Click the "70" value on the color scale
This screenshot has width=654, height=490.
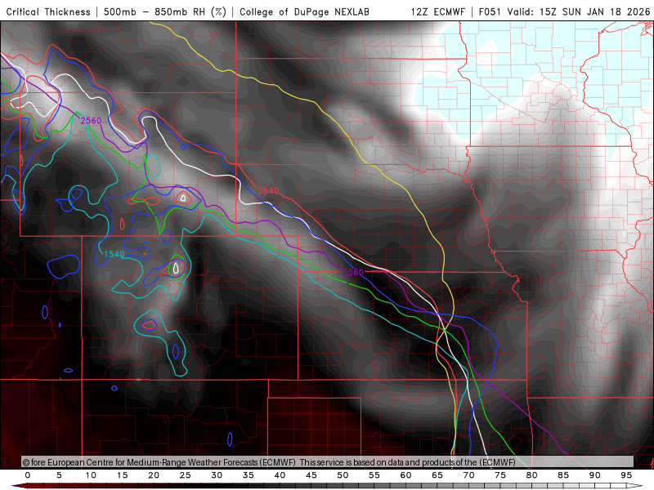tap(468, 475)
